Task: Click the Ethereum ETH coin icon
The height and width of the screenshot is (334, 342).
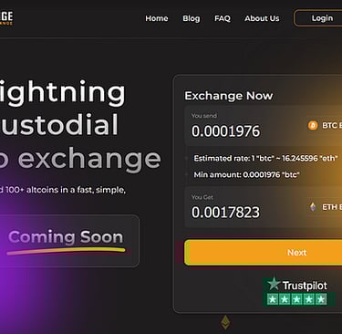Action: pos(313,207)
